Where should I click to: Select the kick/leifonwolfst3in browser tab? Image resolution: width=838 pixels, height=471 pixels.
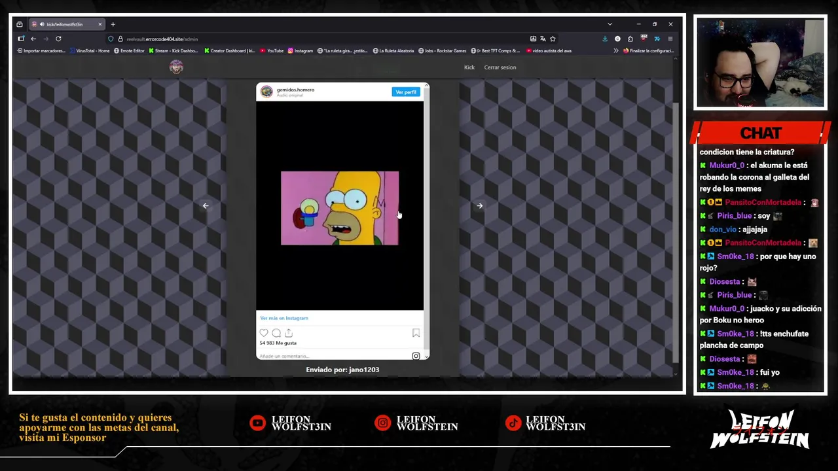click(x=67, y=24)
